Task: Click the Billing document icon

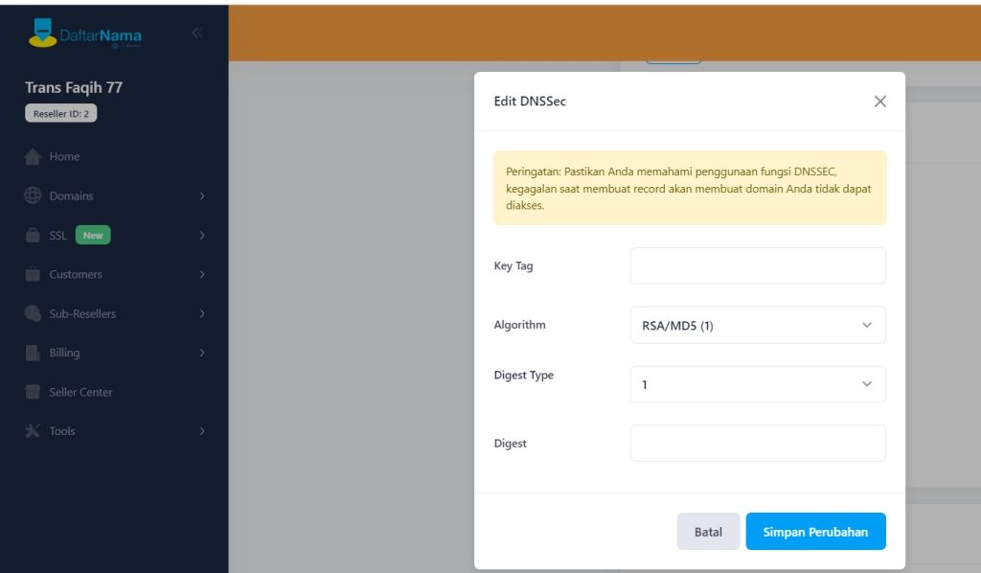Action: pos(33,353)
